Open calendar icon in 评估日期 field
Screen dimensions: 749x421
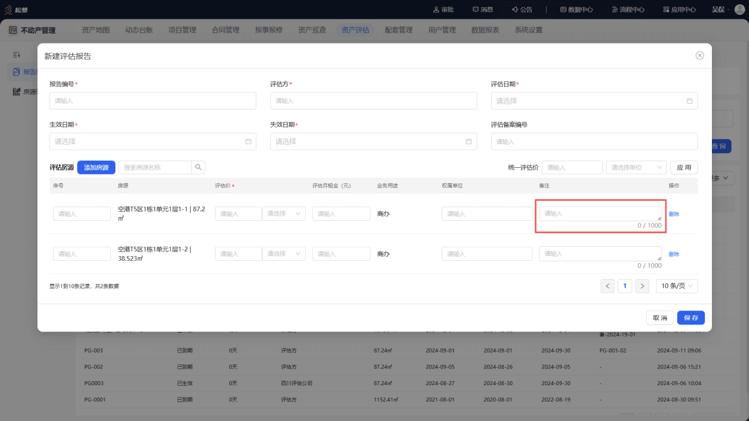pyautogui.click(x=690, y=101)
